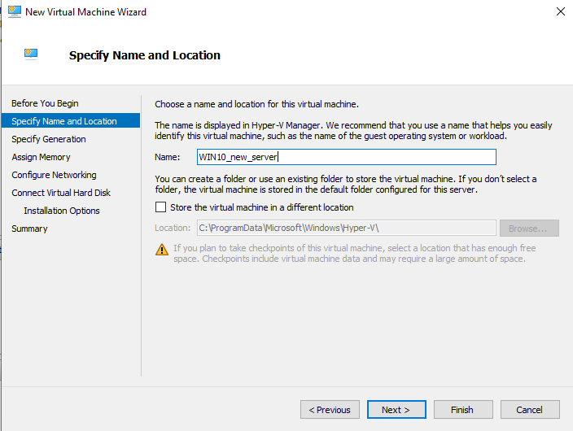573x431 pixels.
Task: Click the Previous button
Action: coord(330,410)
